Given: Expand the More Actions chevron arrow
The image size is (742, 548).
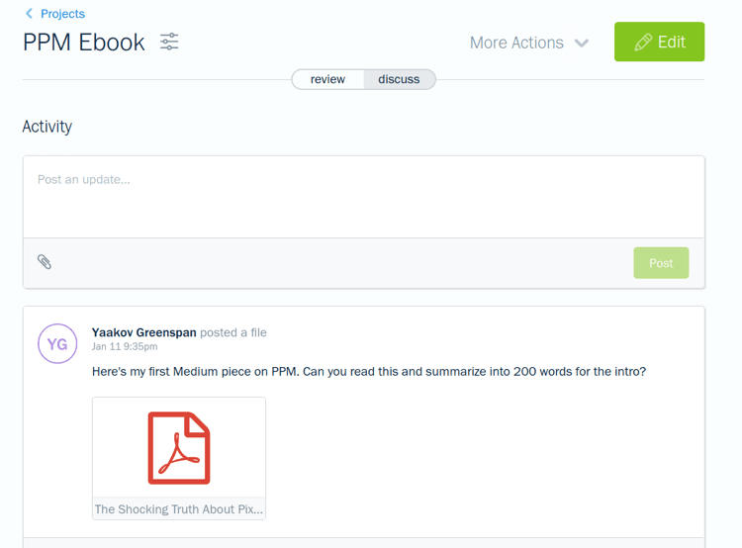Looking at the screenshot, I should [582, 44].
